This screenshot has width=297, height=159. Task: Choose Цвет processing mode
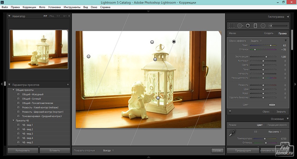(x=260, y=125)
